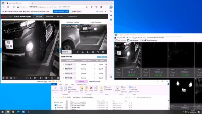The height and width of the screenshot is (114, 202).
Task: Click Delete icon in Explorer ribbon
Action: (91, 89)
